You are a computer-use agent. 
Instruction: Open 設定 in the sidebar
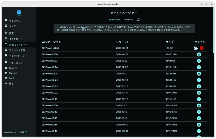19,33
